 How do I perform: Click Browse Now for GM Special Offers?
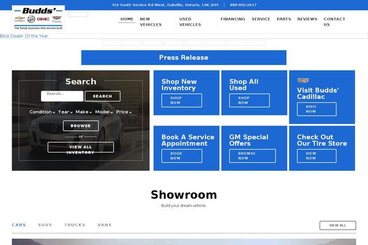[253, 156]
